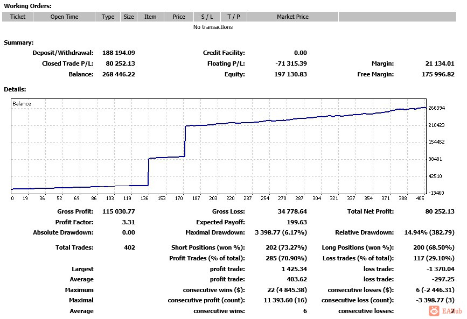
Task: Select Margin value 21 134.01
Action: point(440,63)
